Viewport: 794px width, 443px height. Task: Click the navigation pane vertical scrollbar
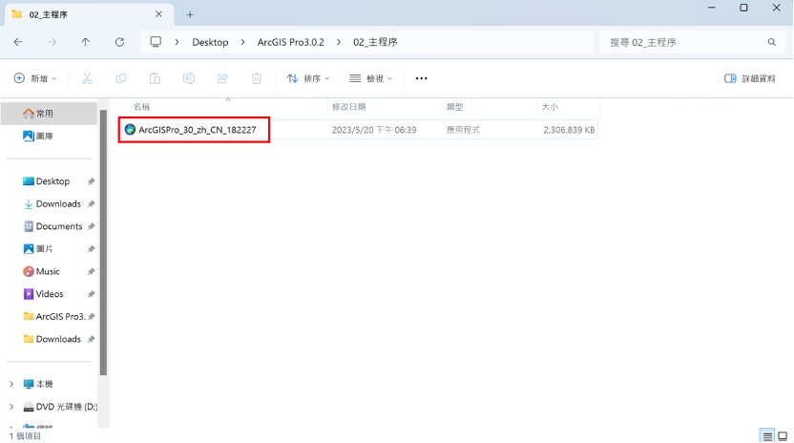(103, 243)
